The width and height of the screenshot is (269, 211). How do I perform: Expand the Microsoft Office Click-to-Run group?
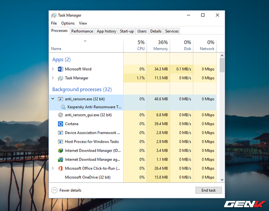pos(53,169)
